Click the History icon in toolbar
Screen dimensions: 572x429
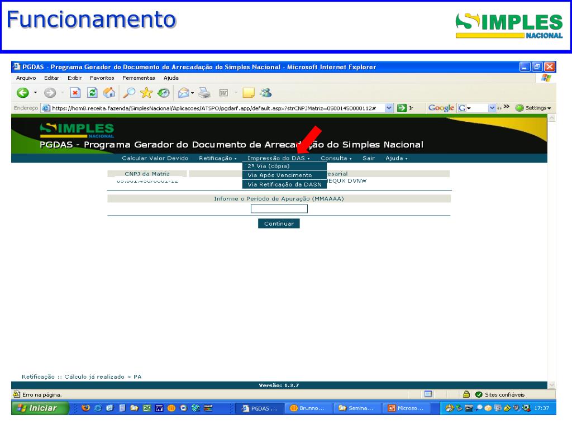tap(164, 93)
